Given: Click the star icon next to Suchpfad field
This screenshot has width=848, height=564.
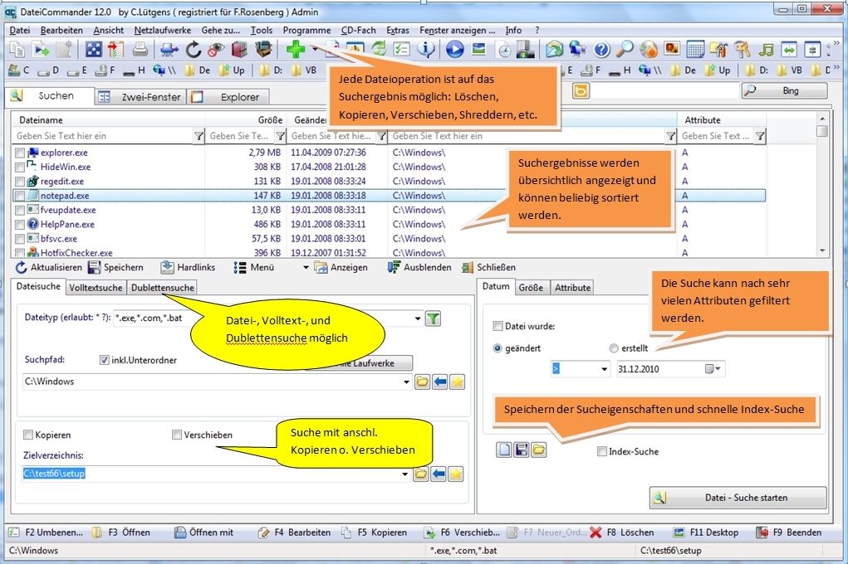Looking at the screenshot, I should point(456,382).
